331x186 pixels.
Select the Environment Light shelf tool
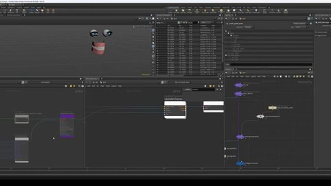click(221, 11)
